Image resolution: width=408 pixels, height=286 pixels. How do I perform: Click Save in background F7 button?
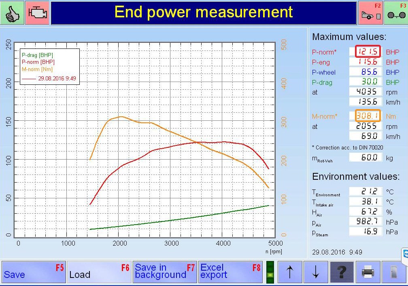165,272
